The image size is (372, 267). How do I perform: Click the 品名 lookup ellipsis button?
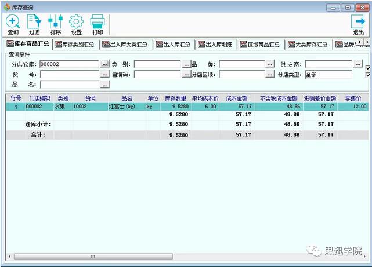click(x=104, y=85)
